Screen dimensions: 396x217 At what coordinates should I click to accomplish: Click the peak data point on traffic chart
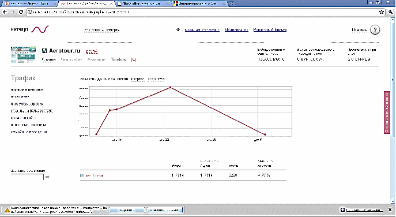(171, 87)
